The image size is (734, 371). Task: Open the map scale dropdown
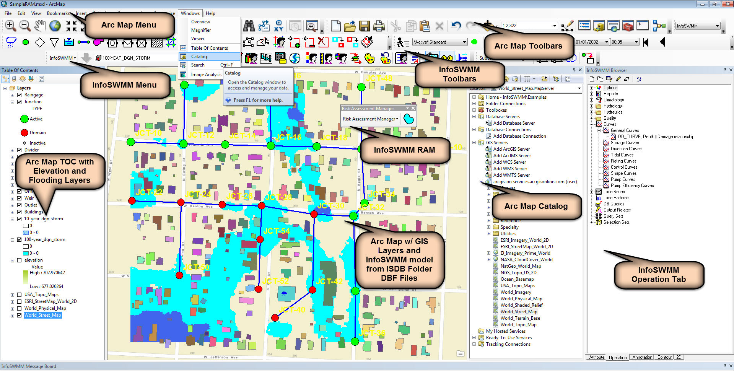click(555, 26)
